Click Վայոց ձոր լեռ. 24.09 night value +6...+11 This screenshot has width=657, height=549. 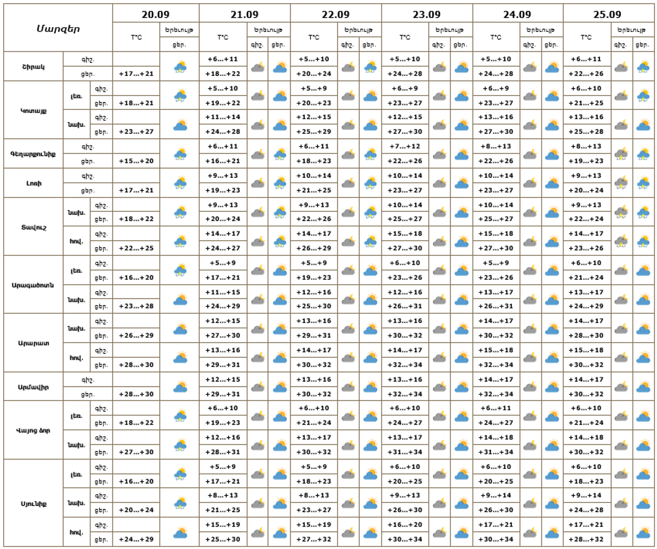click(x=496, y=408)
